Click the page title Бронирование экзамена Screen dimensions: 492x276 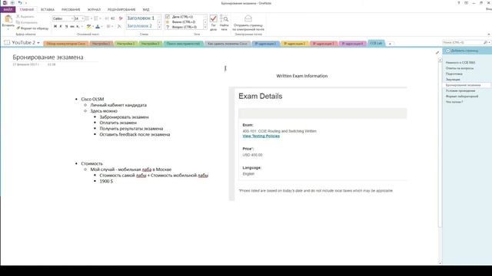(48, 58)
